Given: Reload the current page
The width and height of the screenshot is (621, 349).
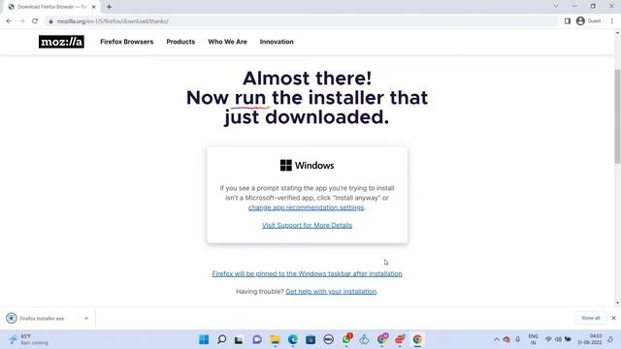Looking at the screenshot, I should pyautogui.click(x=35, y=21).
